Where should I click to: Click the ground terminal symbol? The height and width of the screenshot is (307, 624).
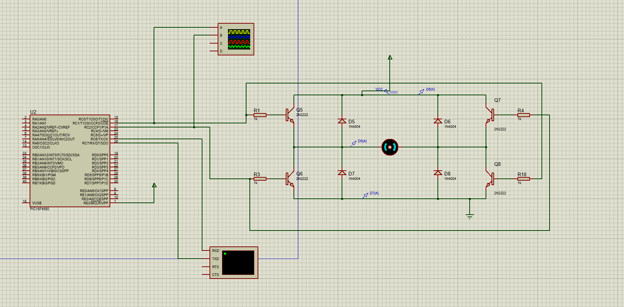pos(470,216)
